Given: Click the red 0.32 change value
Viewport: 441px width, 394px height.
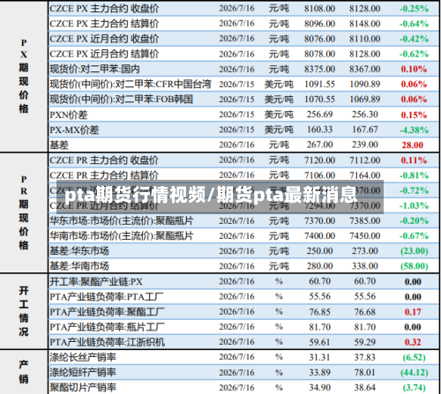Looking at the screenshot, I should click(x=413, y=342).
